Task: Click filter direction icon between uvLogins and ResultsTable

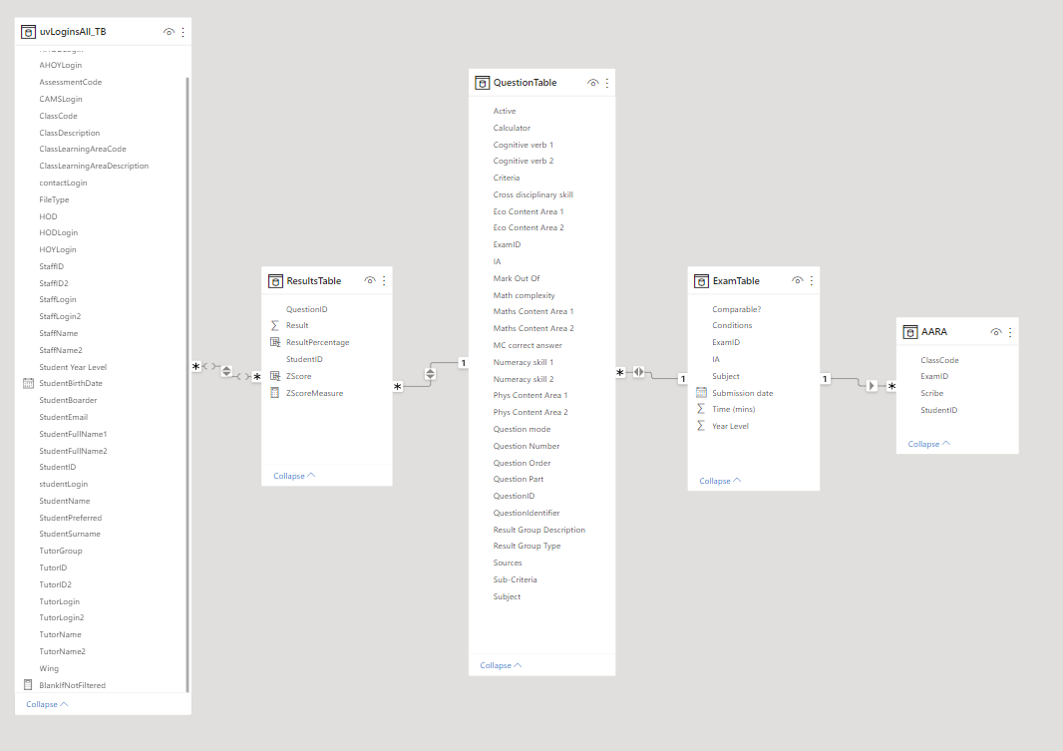Action: coord(226,371)
